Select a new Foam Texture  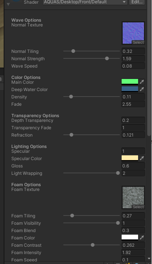138,207
